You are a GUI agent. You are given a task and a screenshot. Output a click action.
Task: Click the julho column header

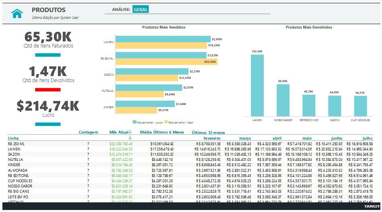pyautogui.click(x=368, y=138)
